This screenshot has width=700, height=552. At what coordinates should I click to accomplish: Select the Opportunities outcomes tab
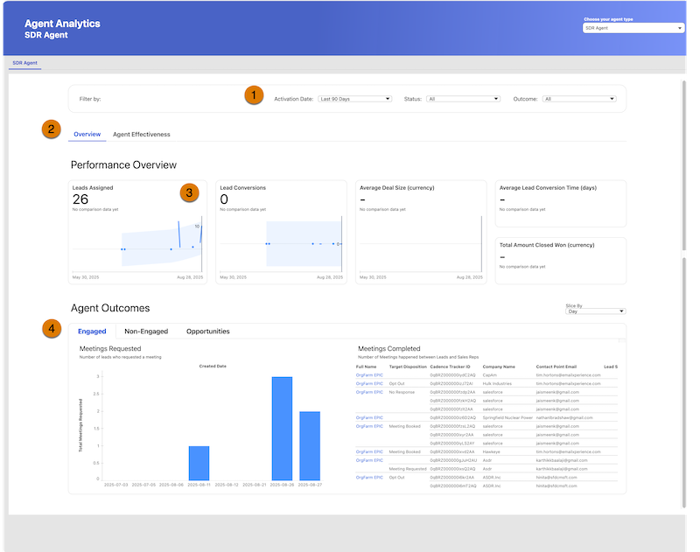[x=207, y=331]
